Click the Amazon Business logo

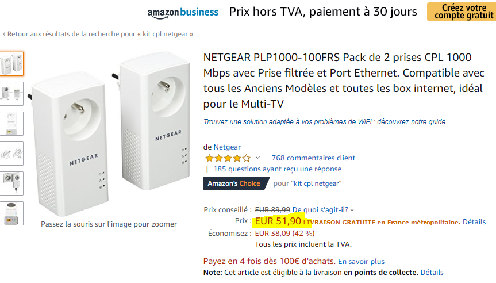pos(183,12)
